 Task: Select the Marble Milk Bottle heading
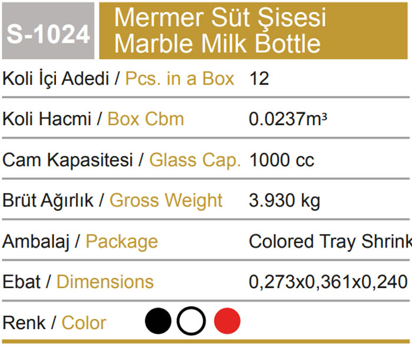click(218, 43)
